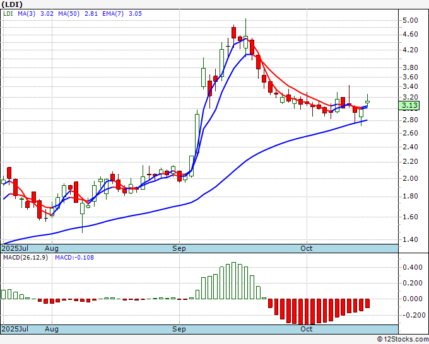Click the MA(50) legend label

click(69, 13)
